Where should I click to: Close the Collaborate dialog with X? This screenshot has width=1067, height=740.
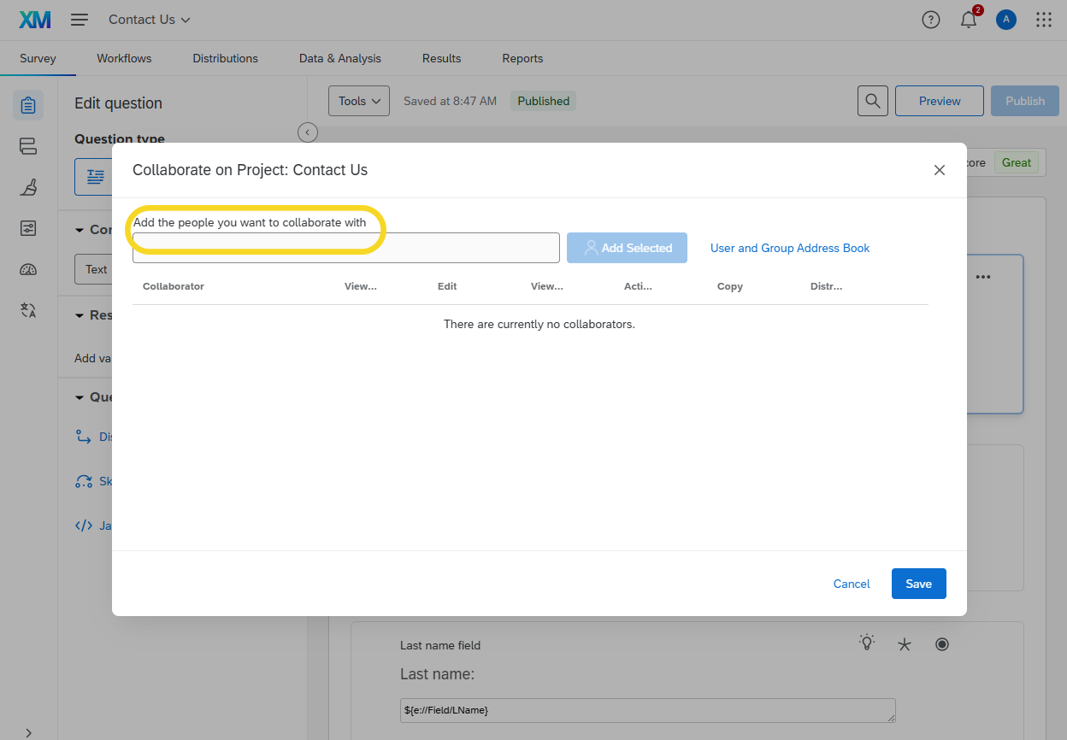tap(940, 170)
